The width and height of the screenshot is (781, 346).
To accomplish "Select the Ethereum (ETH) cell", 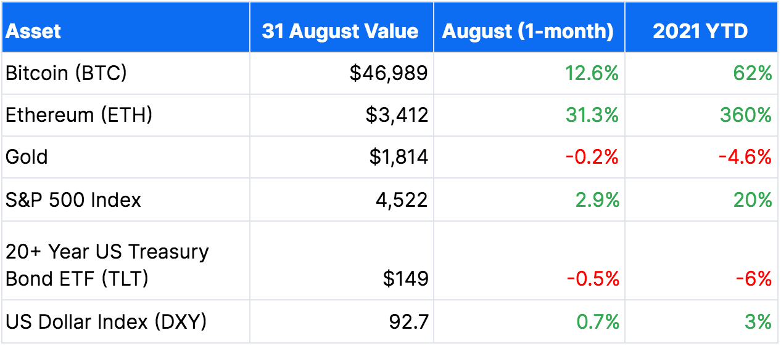I will [126, 115].
